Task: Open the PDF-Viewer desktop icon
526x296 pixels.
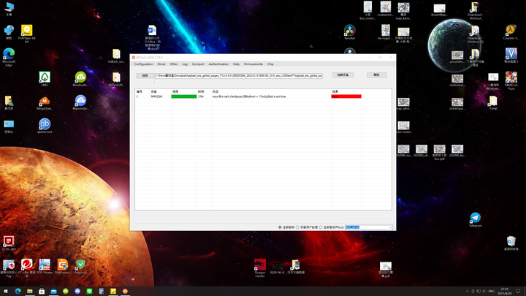Action: pos(45,267)
